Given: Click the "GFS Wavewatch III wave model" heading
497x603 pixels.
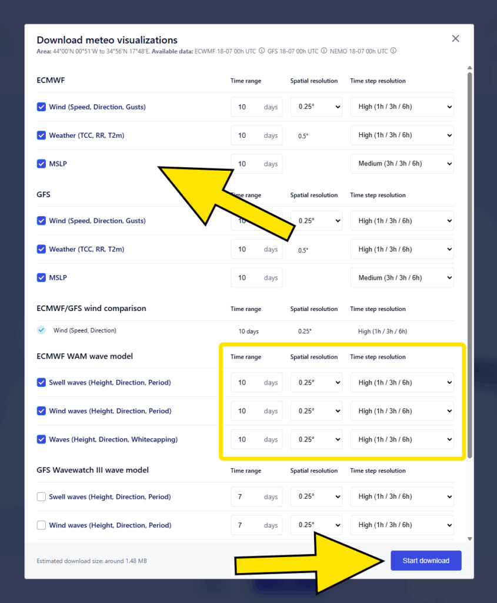Looking at the screenshot, I should coord(92,470).
